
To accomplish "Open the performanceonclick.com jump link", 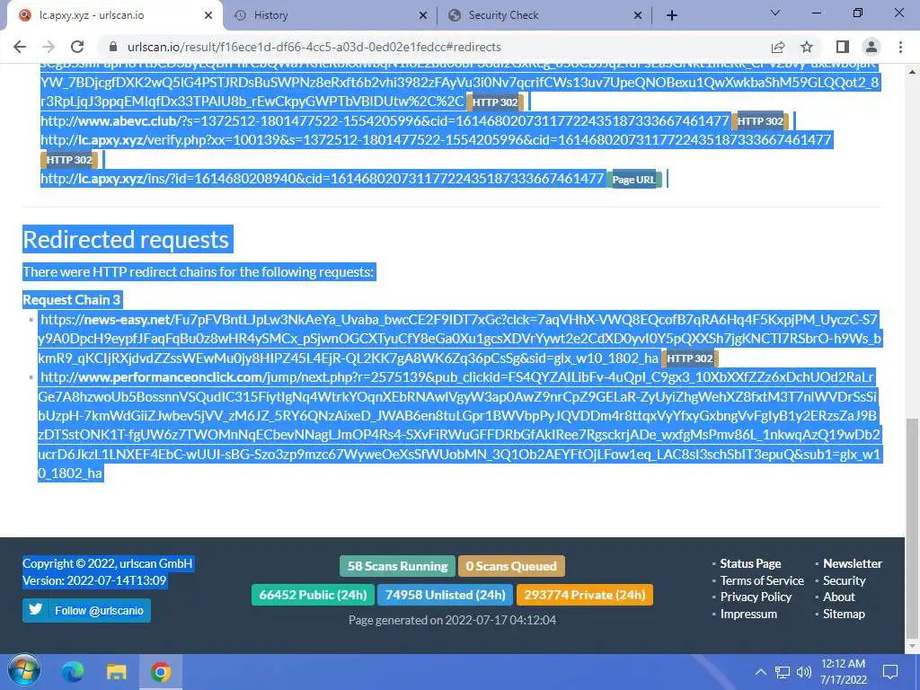I will coord(459,425).
